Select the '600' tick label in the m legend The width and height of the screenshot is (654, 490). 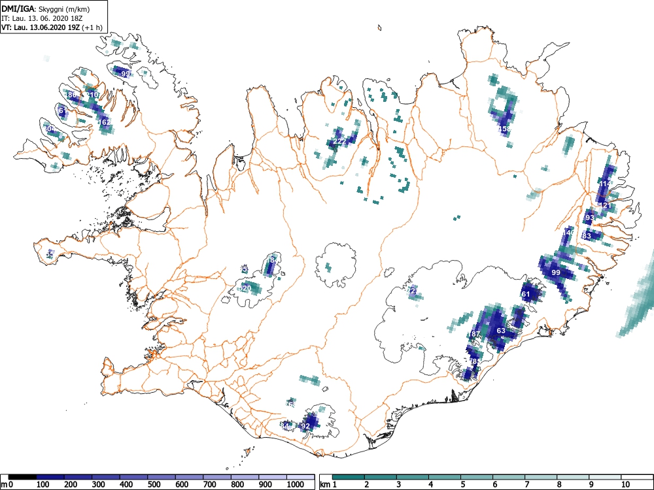(x=182, y=485)
